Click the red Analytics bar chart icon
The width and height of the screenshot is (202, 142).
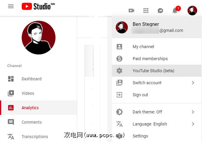tap(11, 108)
